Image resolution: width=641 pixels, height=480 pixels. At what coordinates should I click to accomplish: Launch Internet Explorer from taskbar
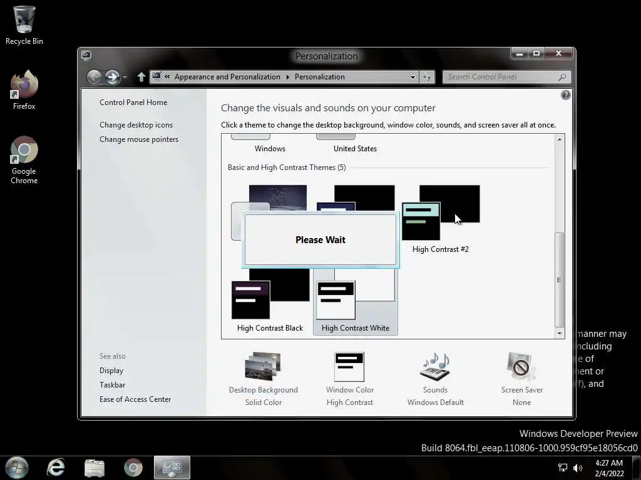(56, 467)
